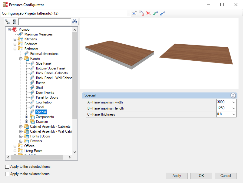Click the thick panel preview image
Image resolution: width=245 pixels, height=186 pixels.
pyautogui.click(x=120, y=55)
